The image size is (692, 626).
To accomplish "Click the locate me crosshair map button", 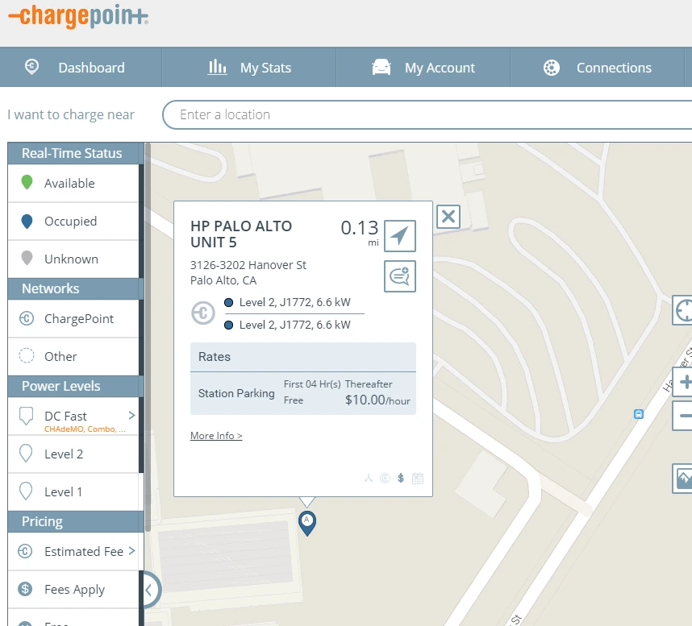I will (682, 310).
